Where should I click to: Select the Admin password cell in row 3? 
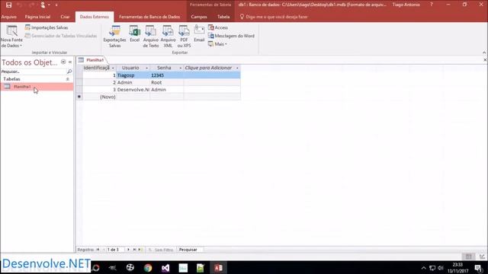(166, 90)
